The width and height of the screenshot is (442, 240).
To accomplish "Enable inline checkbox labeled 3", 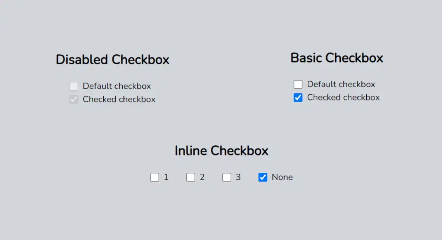I will click(227, 177).
